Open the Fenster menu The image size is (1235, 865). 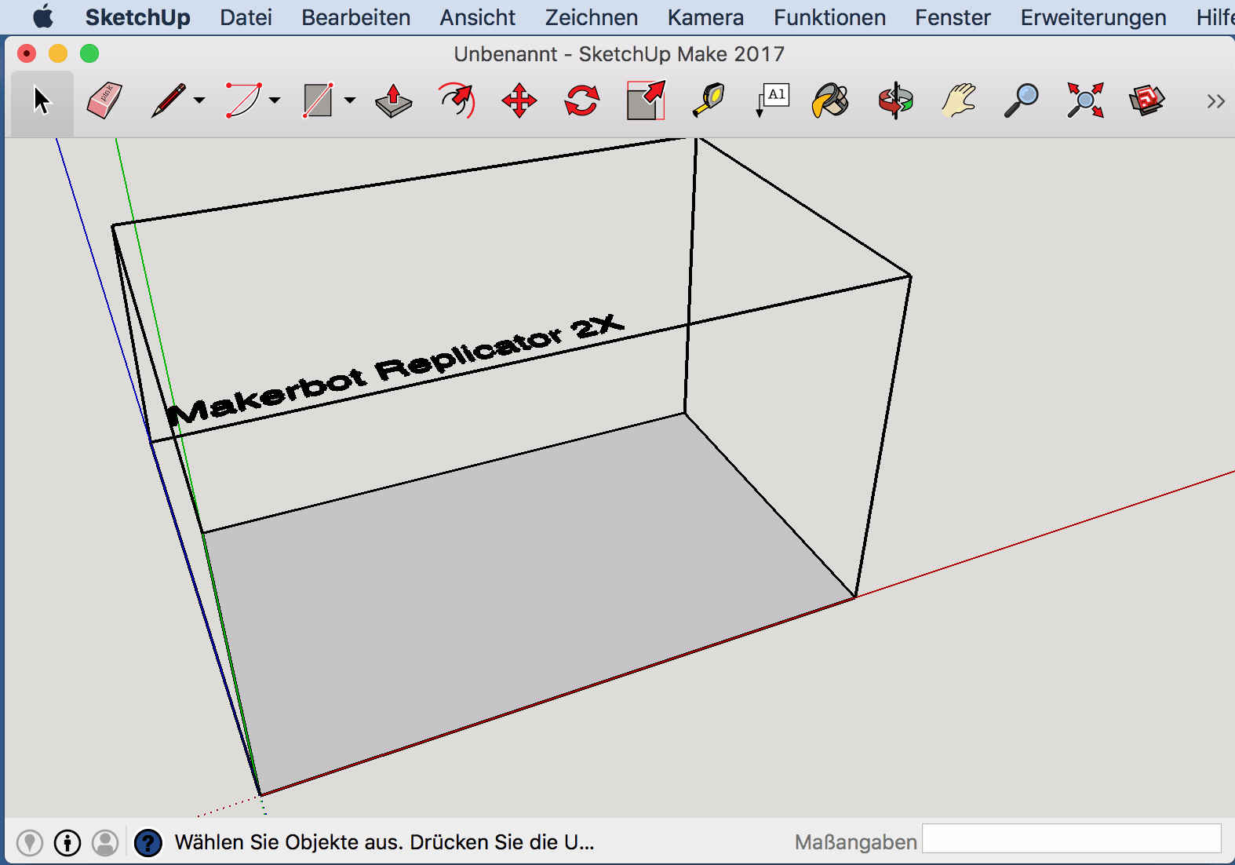pyautogui.click(x=953, y=17)
